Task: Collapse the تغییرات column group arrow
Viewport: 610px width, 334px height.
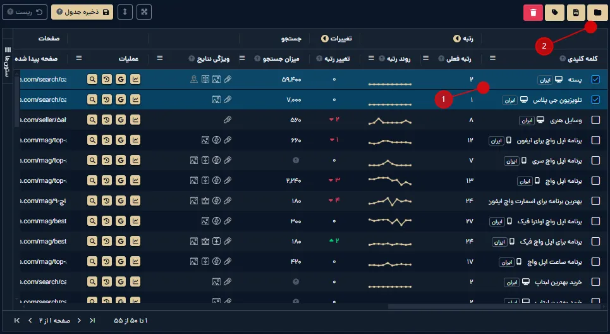Action: pyautogui.click(x=324, y=39)
